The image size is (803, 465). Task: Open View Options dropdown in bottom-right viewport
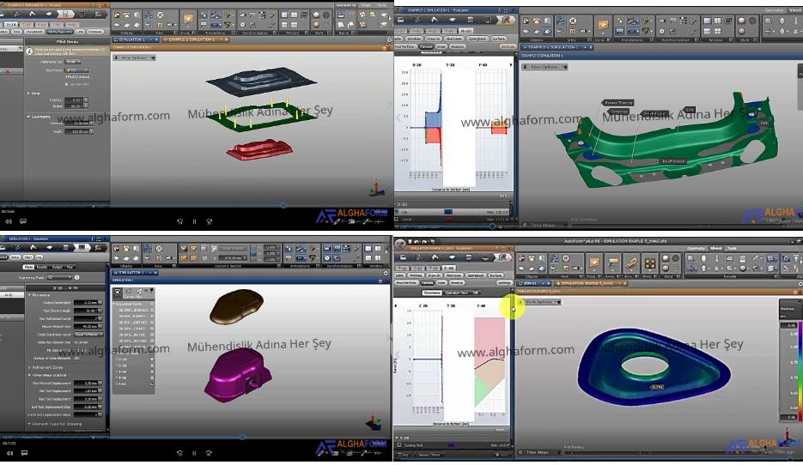(540, 302)
